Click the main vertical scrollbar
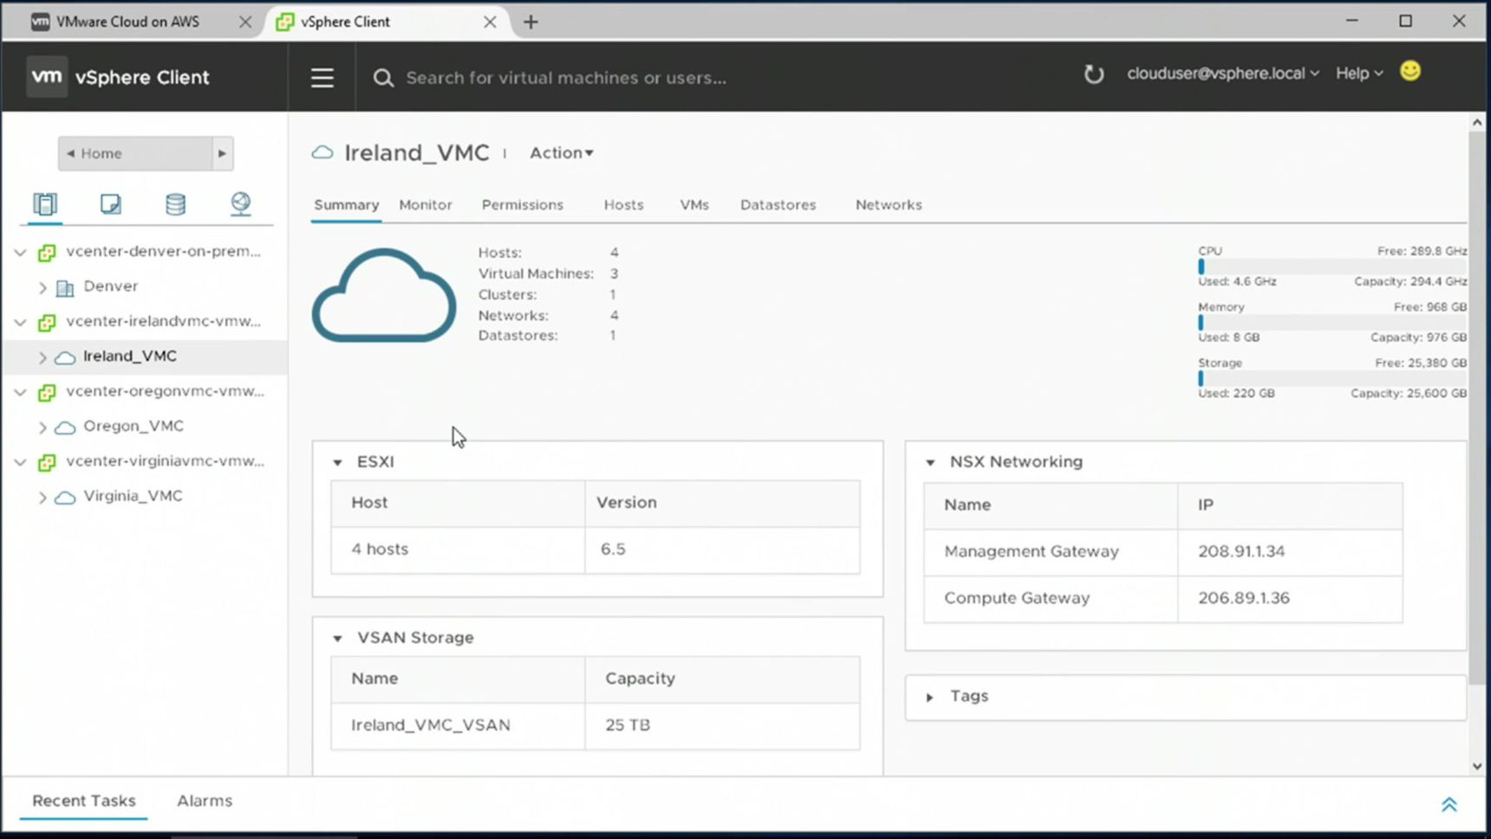The height and width of the screenshot is (839, 1491). [1477, 407]
